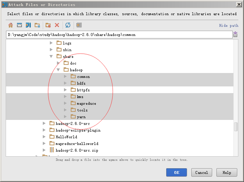Click the mapreduce folder icon
Viewport: 244px width, 182px height.
click(x=73, y=103)
